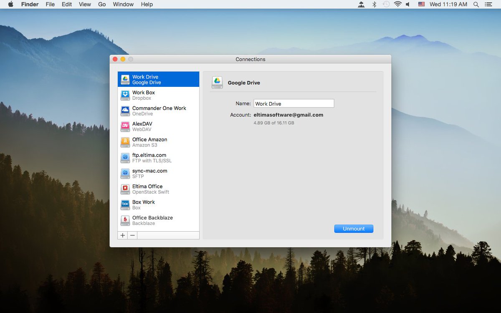Select the Office Amazon connection name
The height and width of the screenshot is (313, 501).
tap(150, 139)
